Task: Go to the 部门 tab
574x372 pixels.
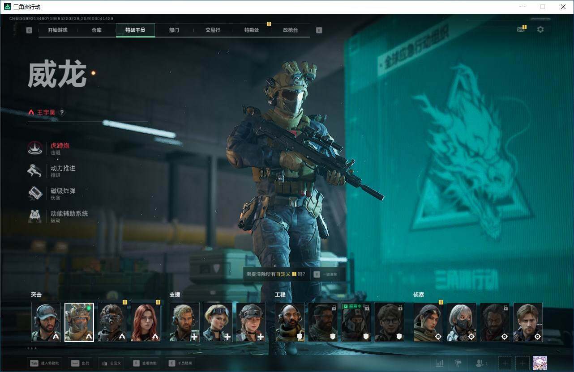Action: coord(174,30)
